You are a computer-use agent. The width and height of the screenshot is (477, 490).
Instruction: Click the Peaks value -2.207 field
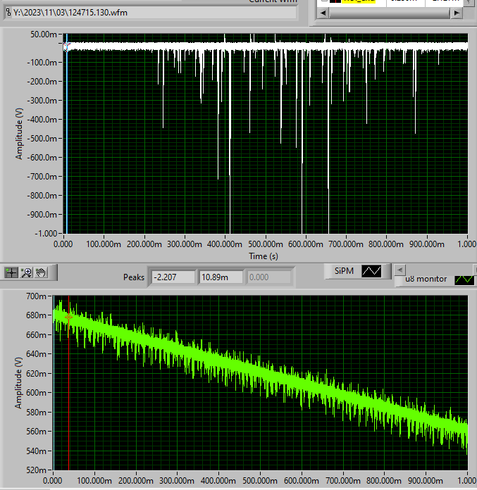(x=173, y=277)
